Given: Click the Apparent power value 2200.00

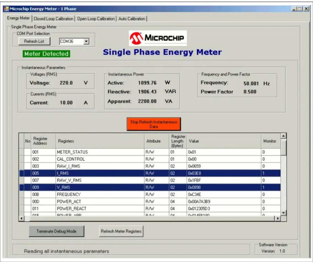Looking at the screenshot, I should click(x=147, y=101).
